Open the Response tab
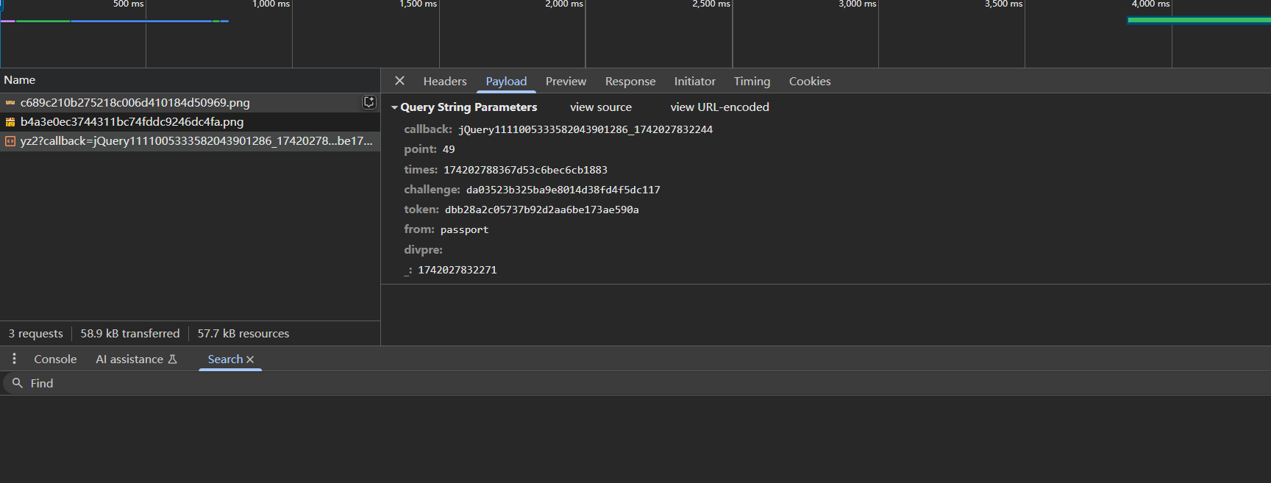The width and height of the screenshot is (1271, 483). click(630, 82)
